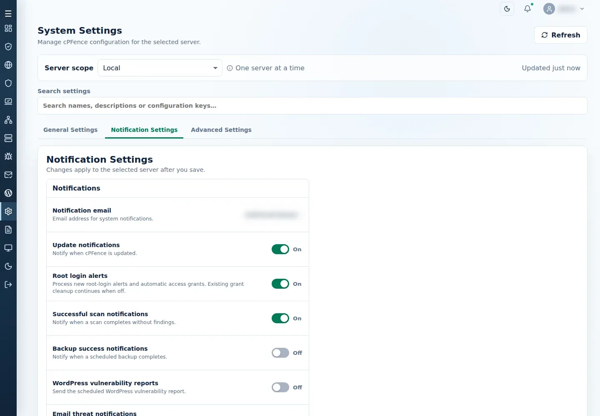This screenshot has width=600, height=416.
Task: Toggle dark mode in the top bar
Action: 507,9
